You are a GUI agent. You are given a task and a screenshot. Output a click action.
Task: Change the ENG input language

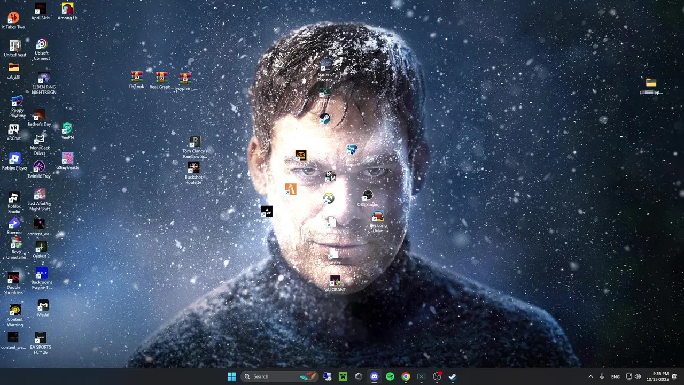[616, 376]
